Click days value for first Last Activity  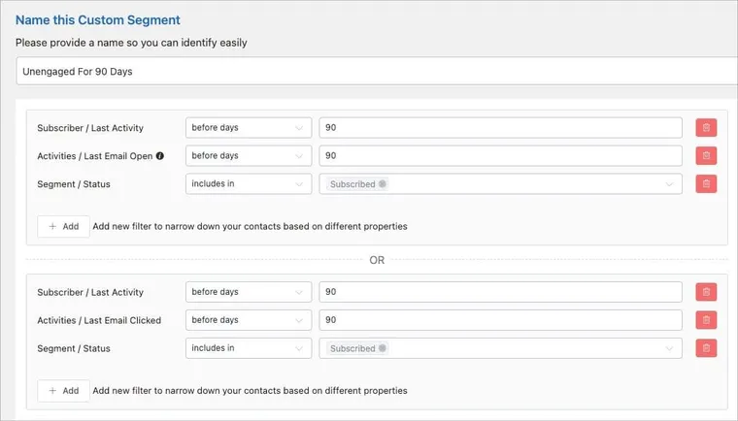(500, 127)
